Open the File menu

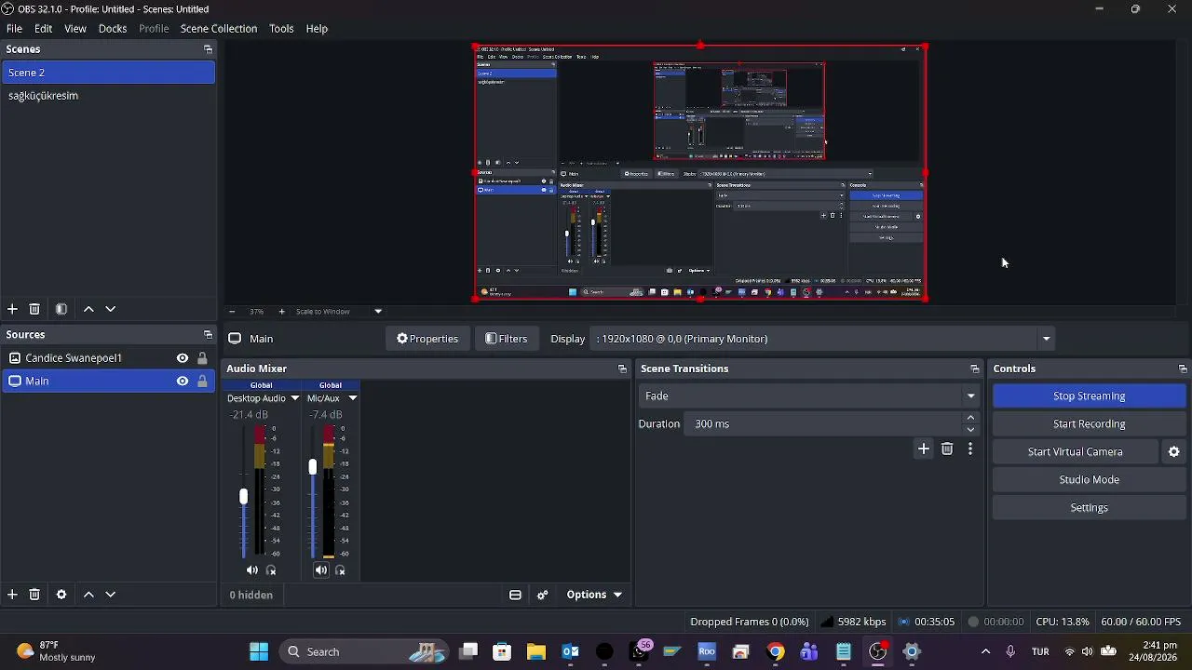click(14, 29)
